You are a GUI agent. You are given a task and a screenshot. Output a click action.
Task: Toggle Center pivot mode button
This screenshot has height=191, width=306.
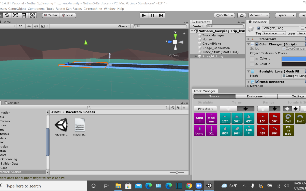50,15
